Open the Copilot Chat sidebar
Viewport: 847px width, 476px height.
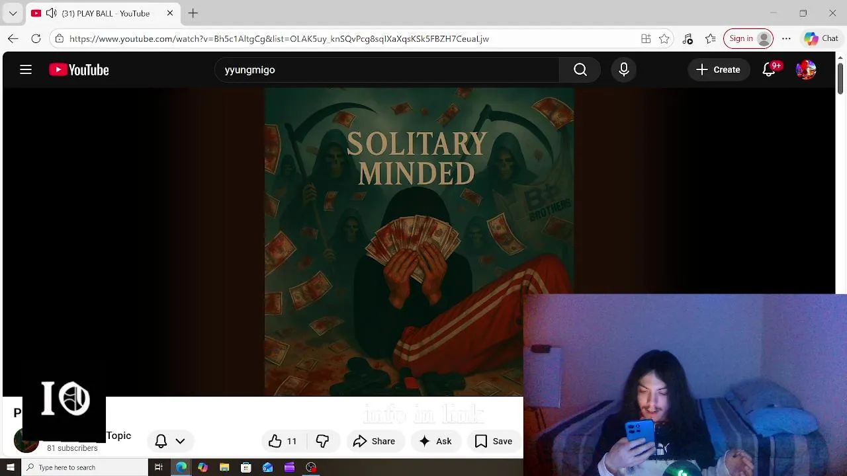(x=821, y=38)
